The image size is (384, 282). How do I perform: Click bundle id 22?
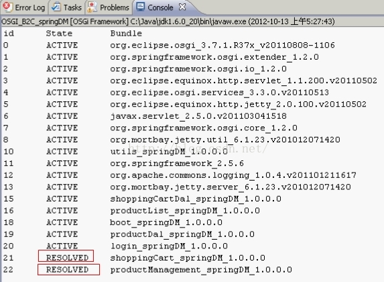[8, 269]
